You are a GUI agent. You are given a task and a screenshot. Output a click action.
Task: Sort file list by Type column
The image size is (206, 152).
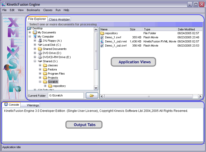(x=159, y=29)
